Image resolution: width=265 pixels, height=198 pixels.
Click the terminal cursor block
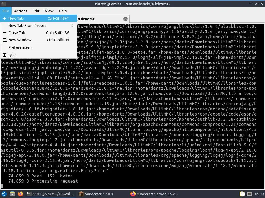(x=2, y=186)
